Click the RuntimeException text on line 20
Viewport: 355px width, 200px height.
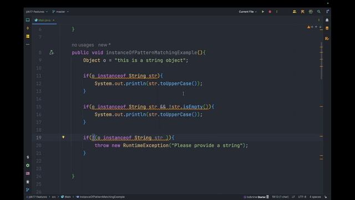[x=146, y=146]
